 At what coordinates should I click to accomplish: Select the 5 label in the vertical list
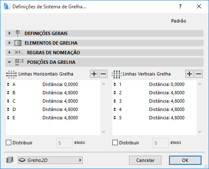[x=120, y=118]
